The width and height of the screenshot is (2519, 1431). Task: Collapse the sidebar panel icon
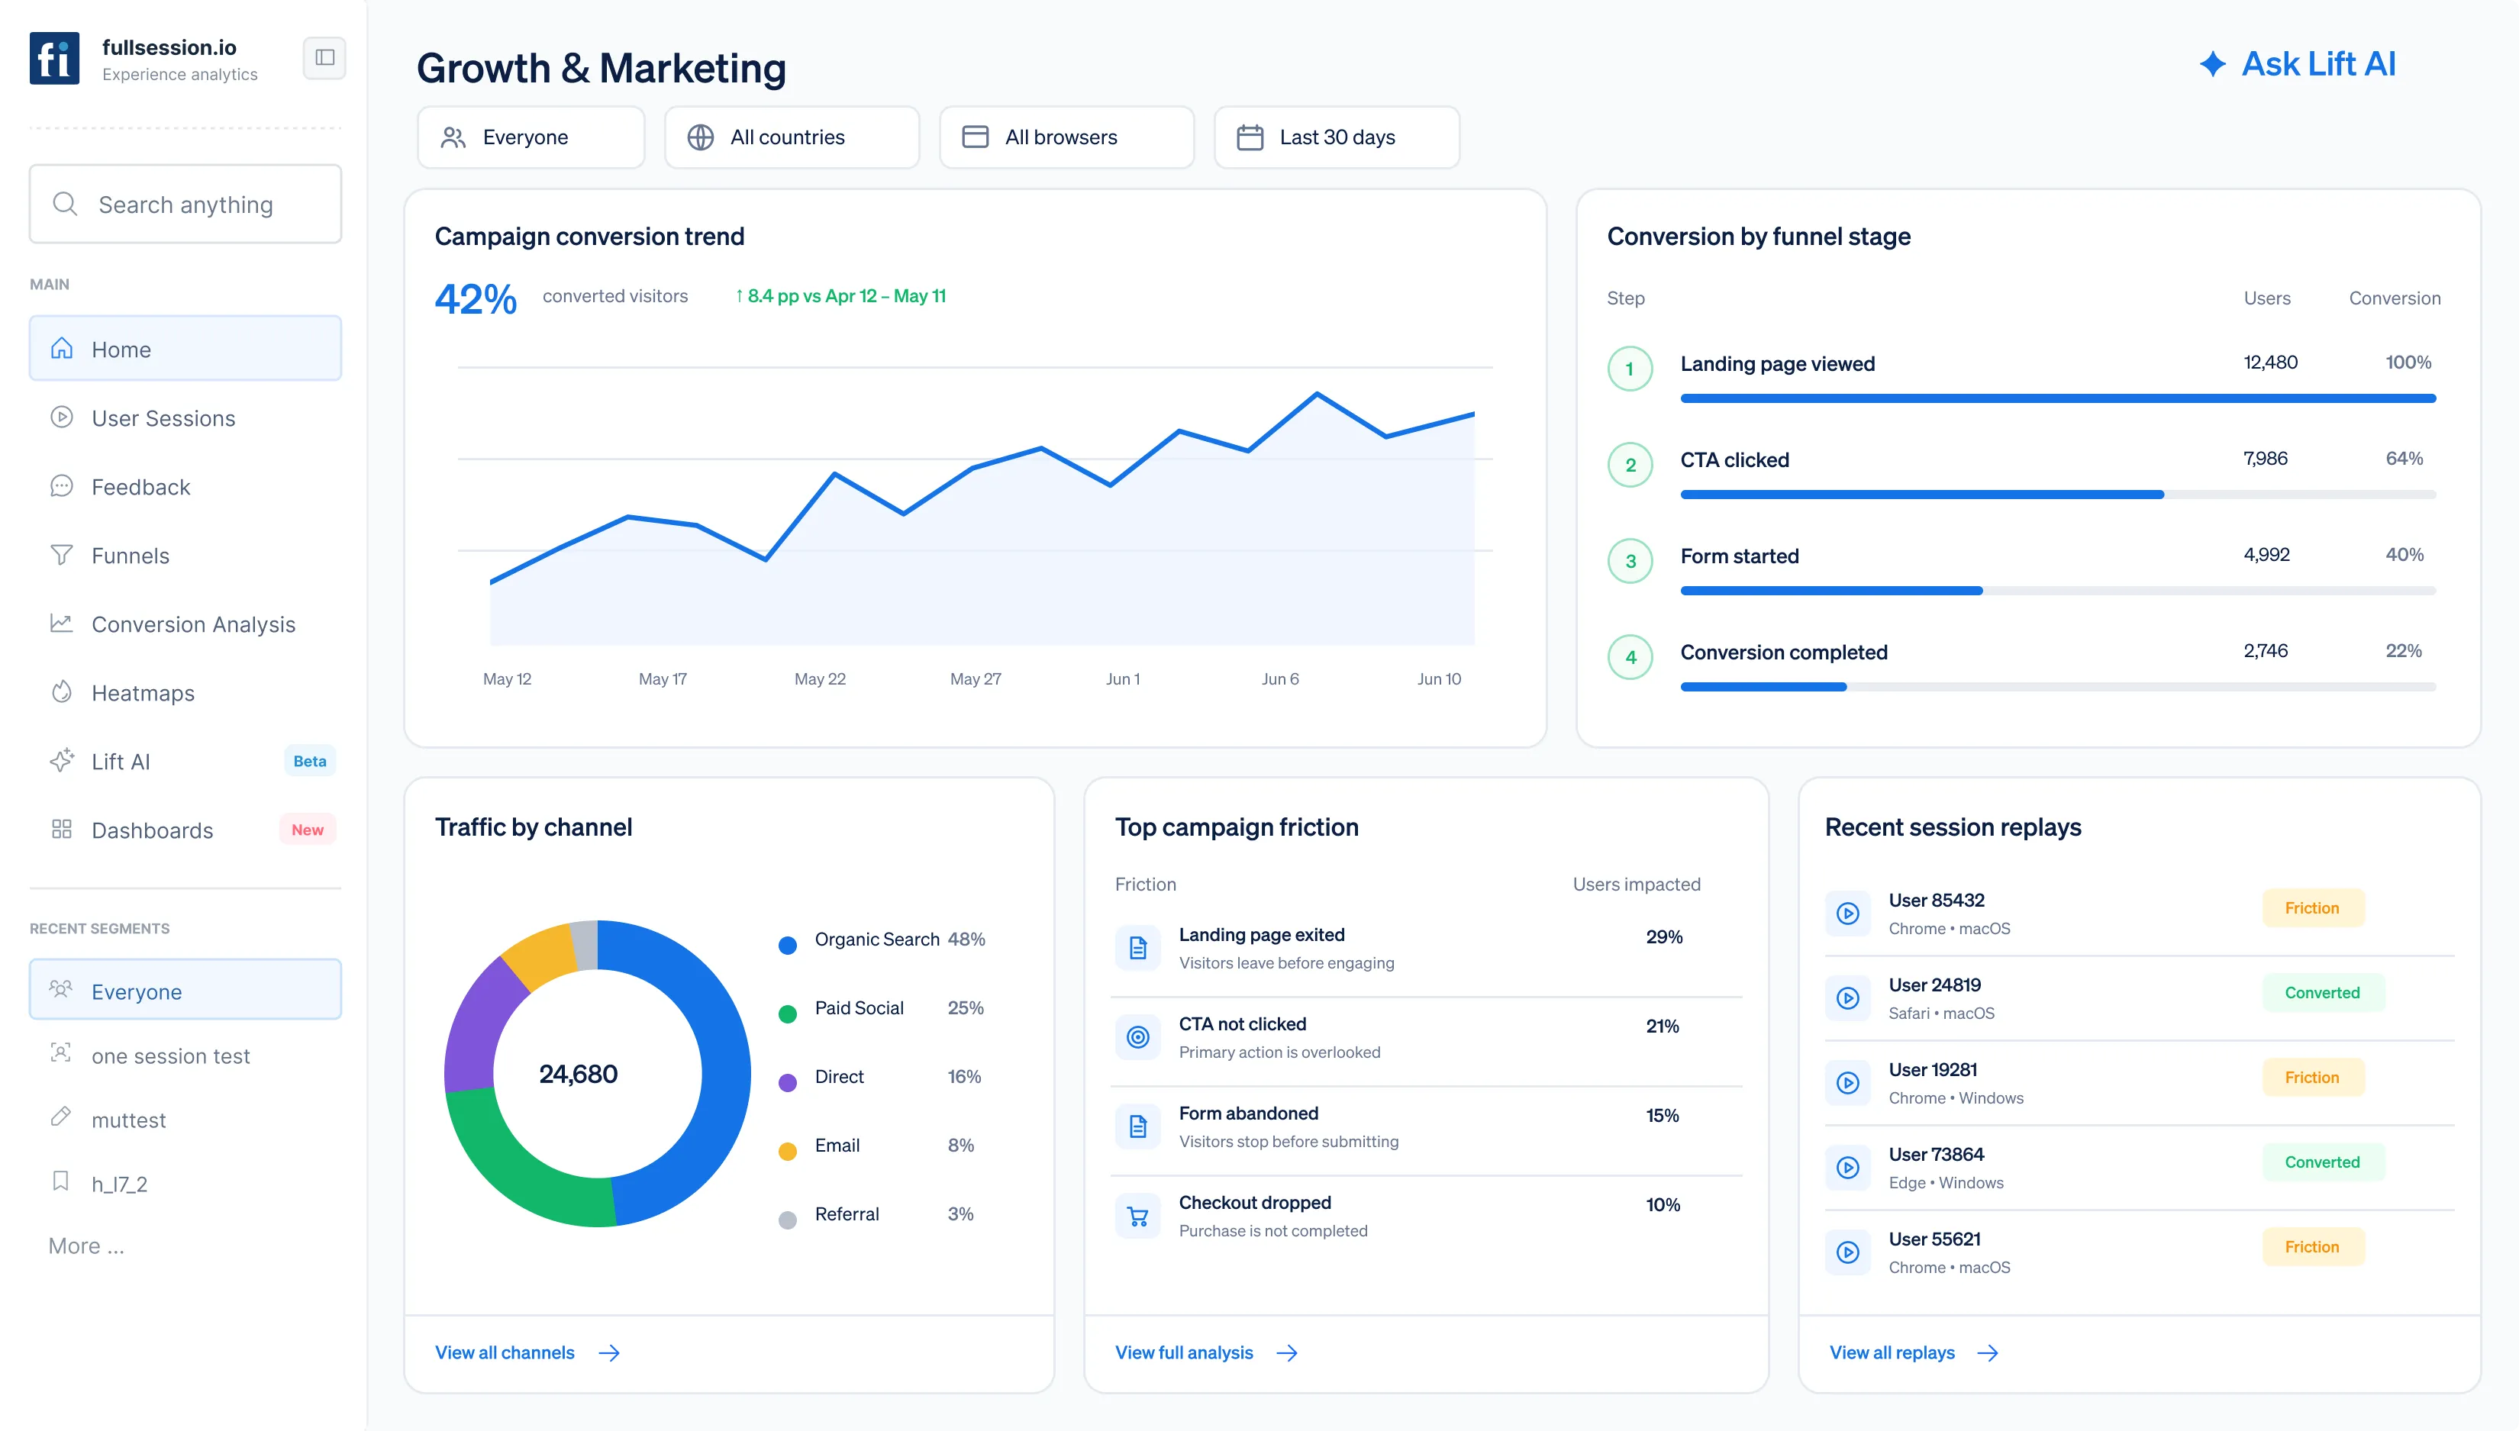[x=324, y=58]
